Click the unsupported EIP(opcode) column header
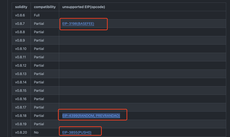The width and height of the screenshot is (230, 137). pos(84,7)
